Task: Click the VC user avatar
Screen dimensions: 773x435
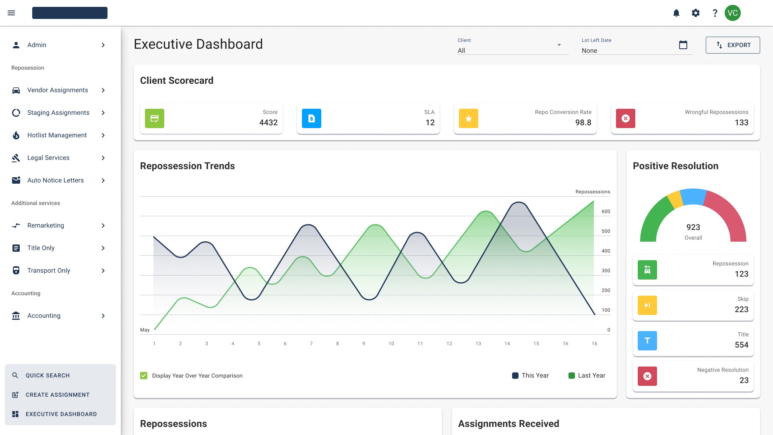Action: point(733,13)
